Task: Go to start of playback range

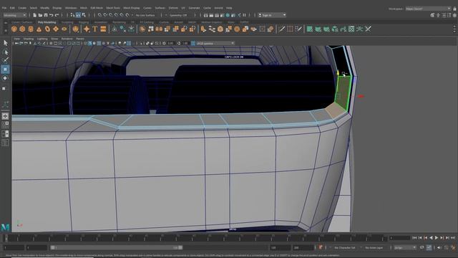Action: [414, 238]
